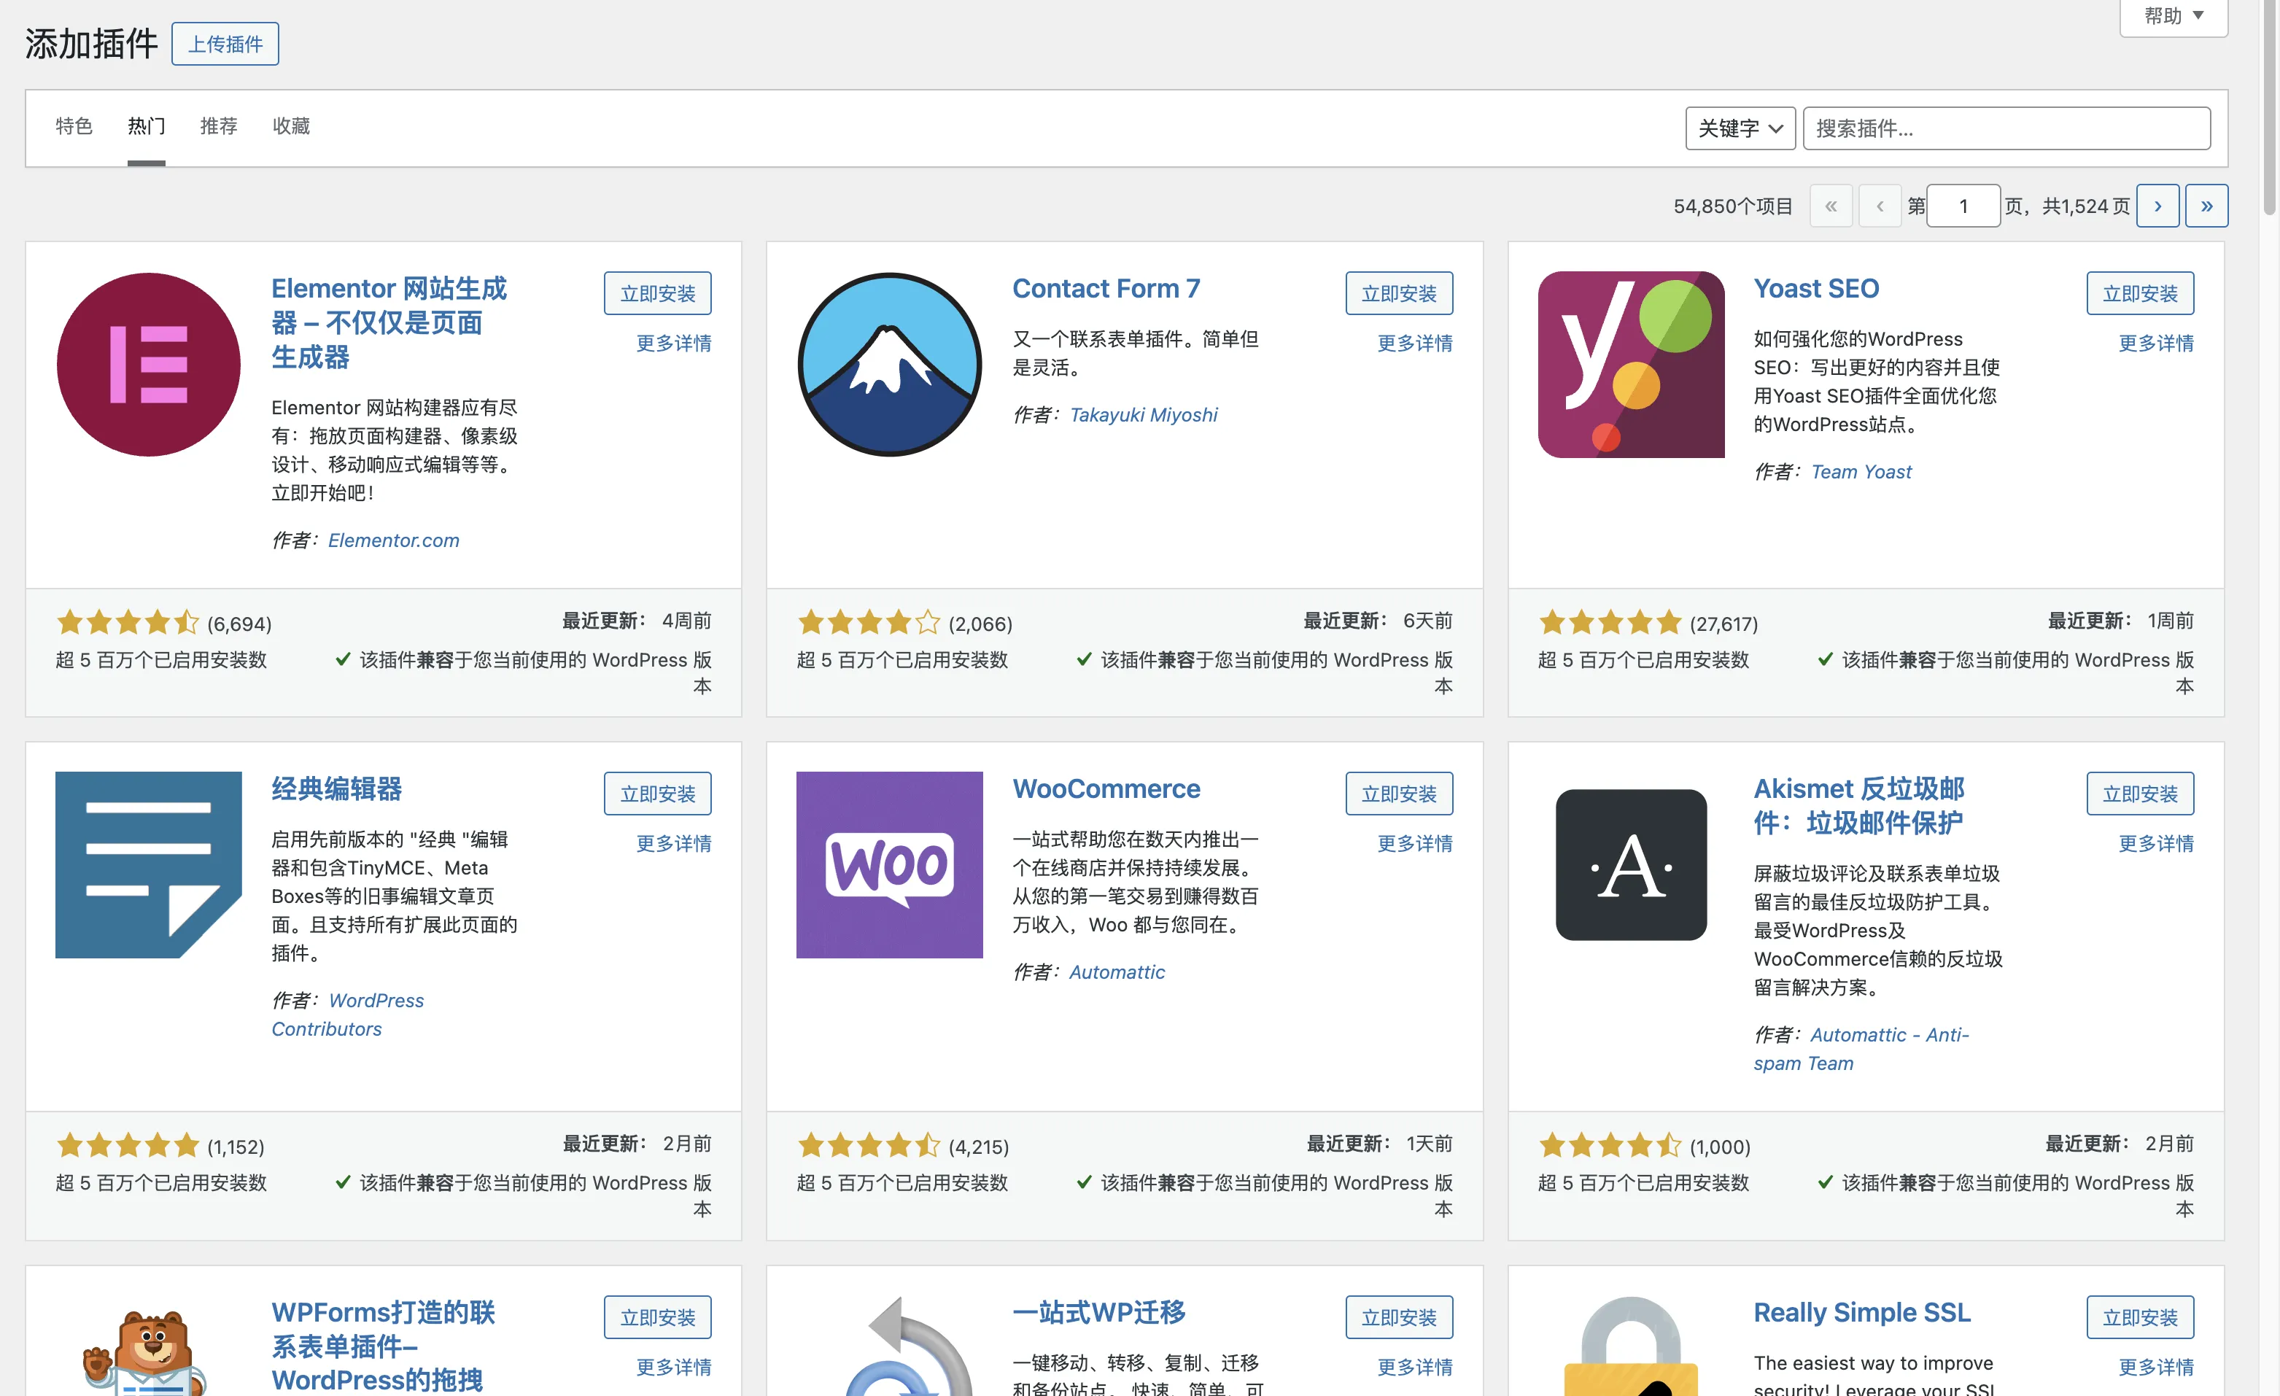Jump to last page with double arrow
This screenshot has height=1396, width=2280.
[x=2206, y=206]
